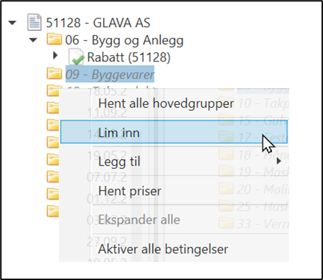Click the folder icon just beneath Byggevarer folder
The height and width of the screenshot is (280, 323).
pos(53,90)
